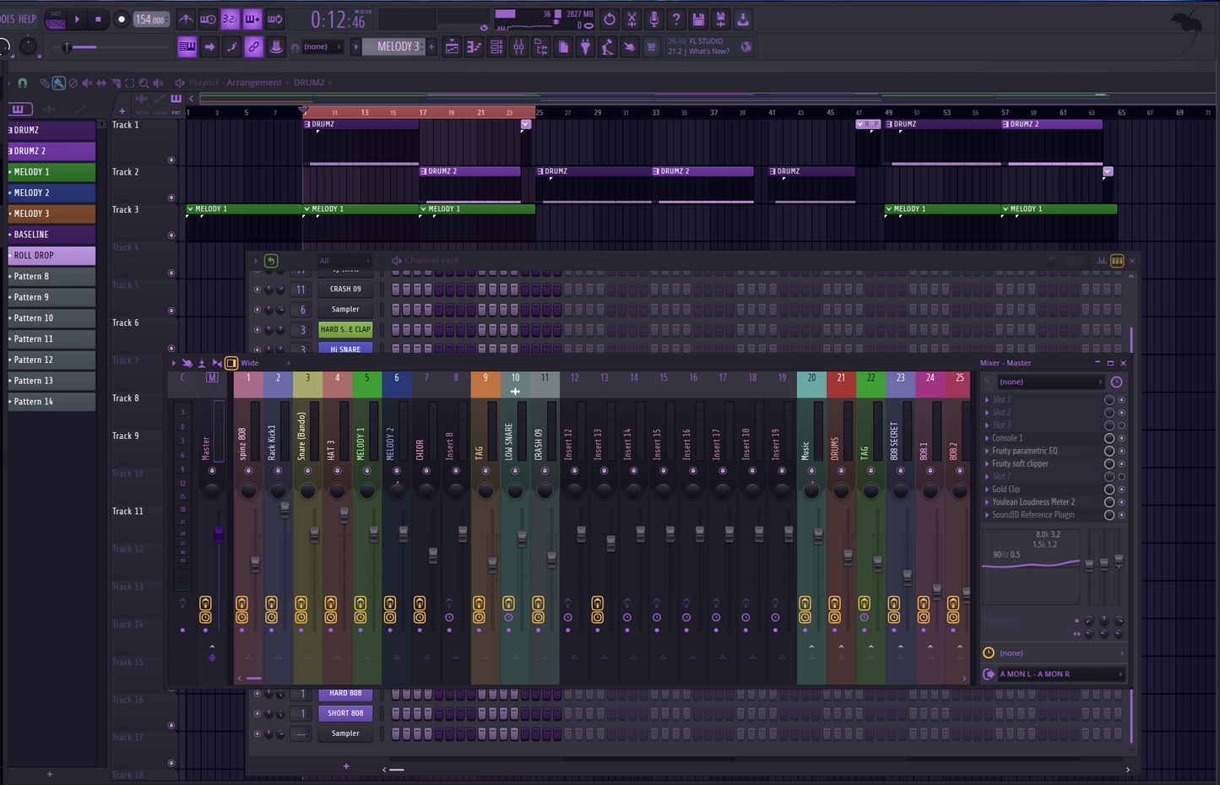The image size is (1220, 785).
Task: Save project with the floppy disk icon
Action: tap(698, 19)
